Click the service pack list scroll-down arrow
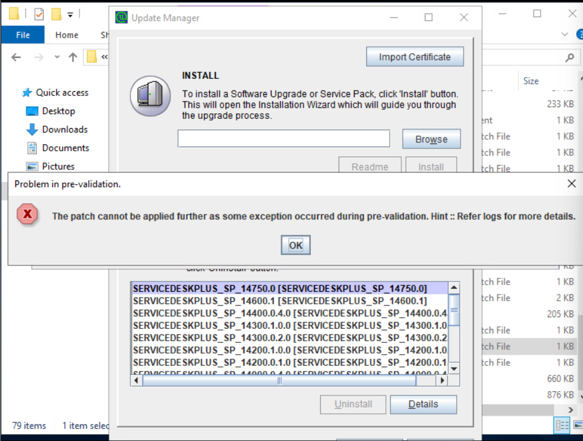 pyautogui.click(x=454, y=368)
